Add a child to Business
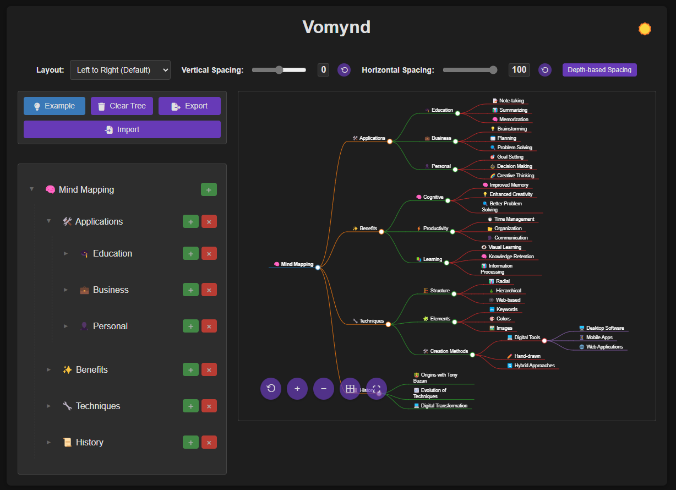The height and width of the screenshot is (490, 676). [x=190, y=290]
